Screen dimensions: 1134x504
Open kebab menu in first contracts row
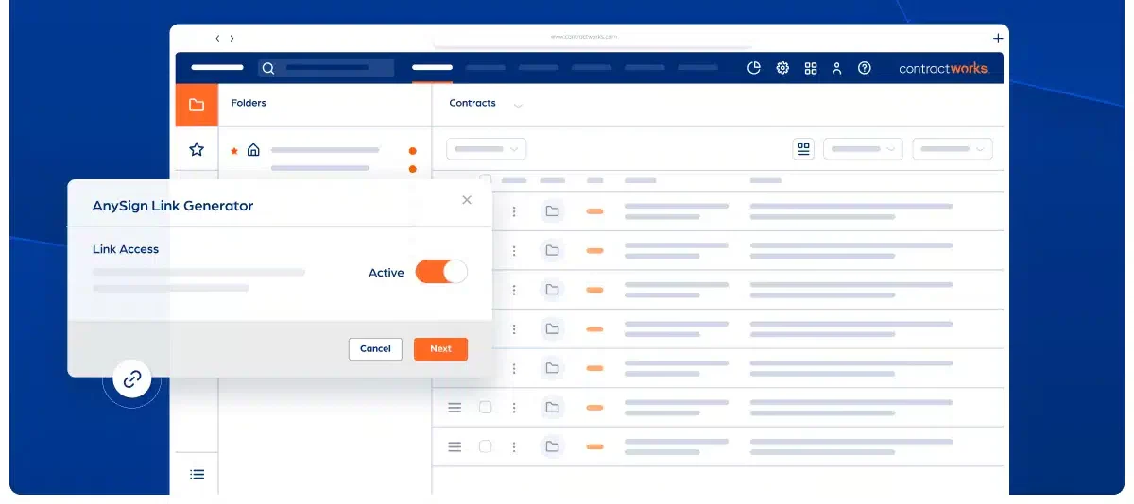(514, 211)
